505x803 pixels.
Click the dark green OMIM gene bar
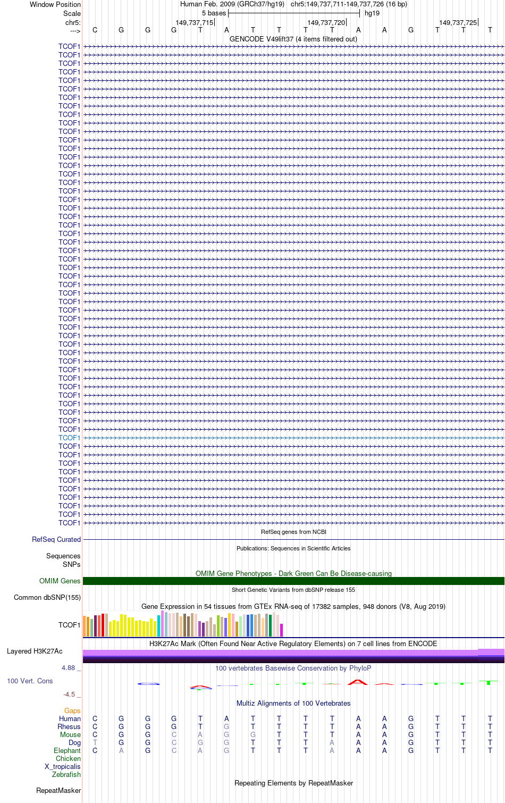[x=293, y=581]
